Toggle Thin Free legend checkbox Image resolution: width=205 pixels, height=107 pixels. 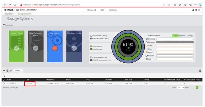click(91, 49)
